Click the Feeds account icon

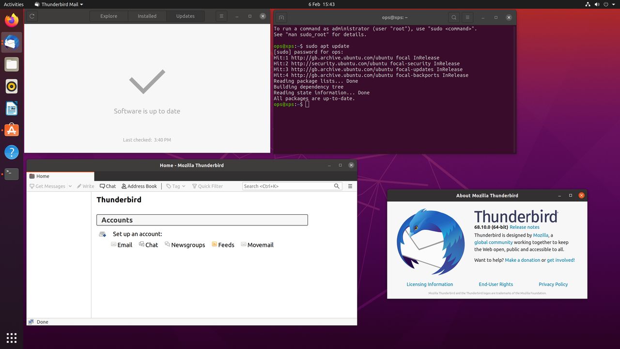click(214, 244)
